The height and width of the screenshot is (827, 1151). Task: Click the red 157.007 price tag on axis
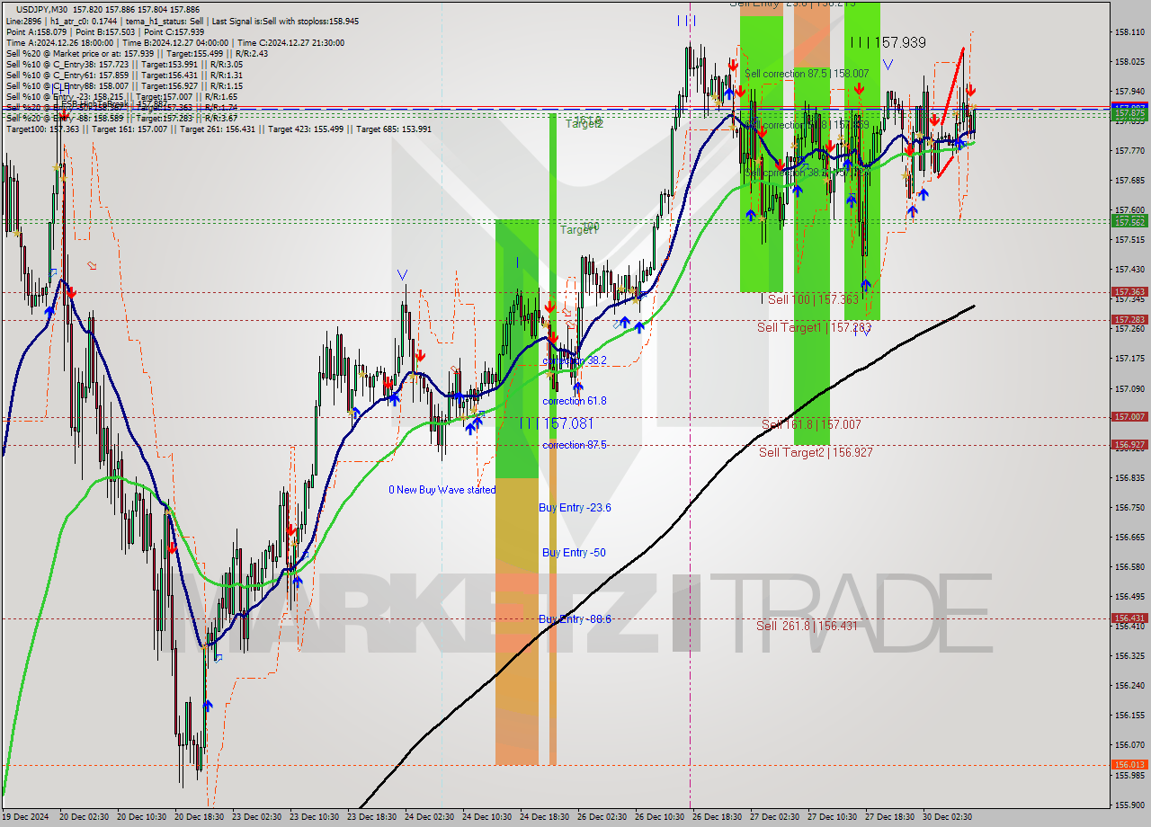1129,417
